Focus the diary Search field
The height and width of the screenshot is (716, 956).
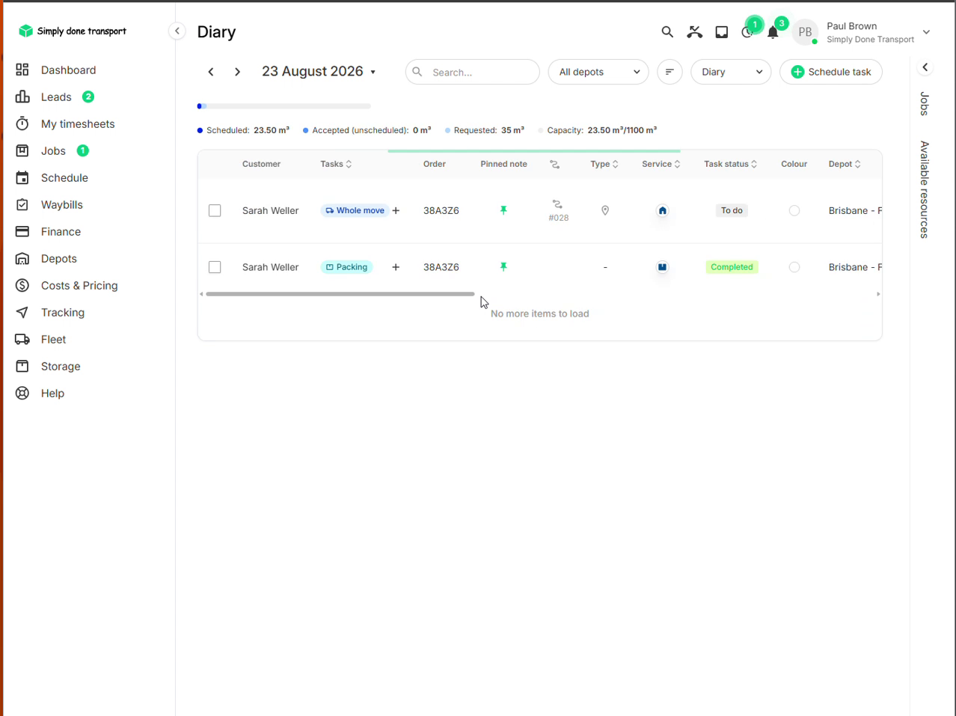[x=473, y=72]
